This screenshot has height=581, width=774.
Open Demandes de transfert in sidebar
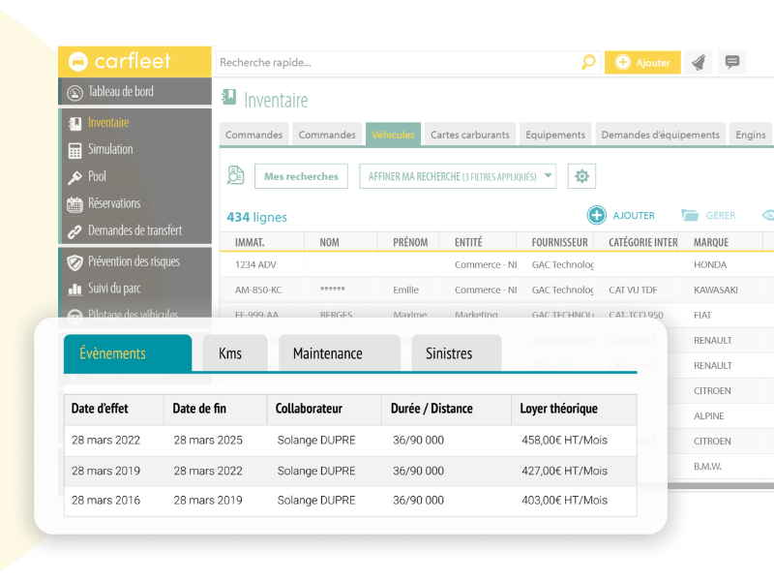coord(134,231)
